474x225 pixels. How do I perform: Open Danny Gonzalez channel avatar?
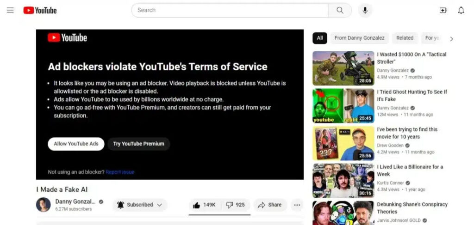(44, 205)
